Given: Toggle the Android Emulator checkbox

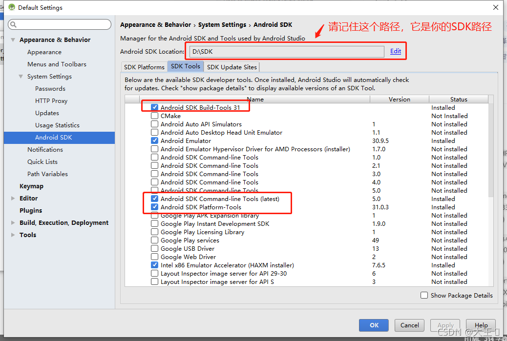Looking at the screenshot, I should 154,140.
